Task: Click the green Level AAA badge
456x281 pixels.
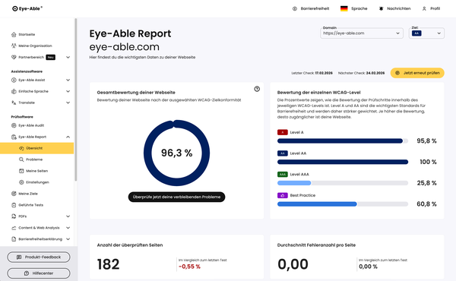Action: [283, 175]
